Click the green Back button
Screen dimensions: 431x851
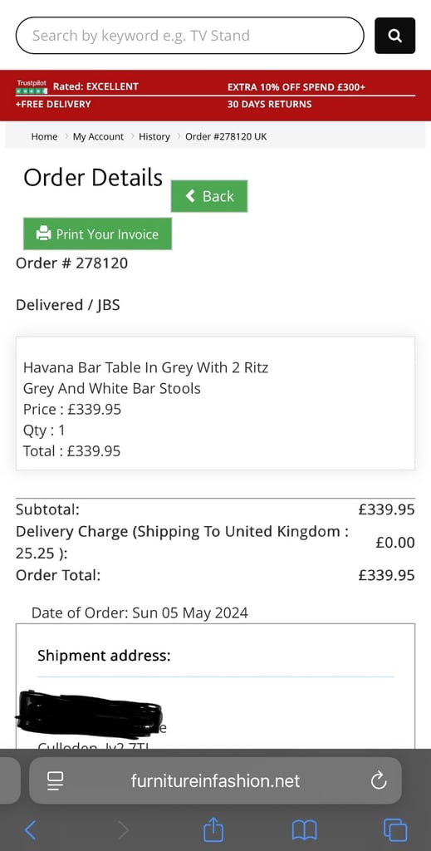[x=209, y=196]
